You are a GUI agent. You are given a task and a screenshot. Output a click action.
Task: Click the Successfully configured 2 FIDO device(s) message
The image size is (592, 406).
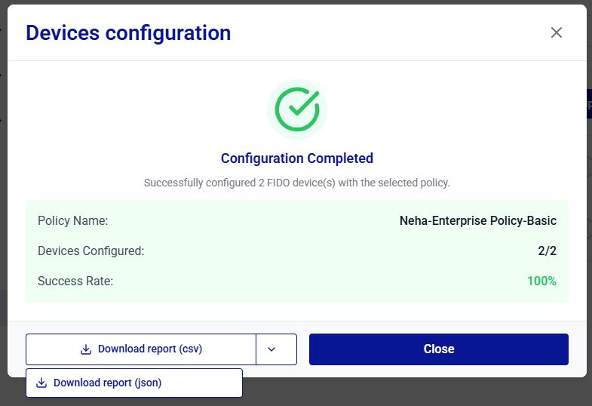297,183
